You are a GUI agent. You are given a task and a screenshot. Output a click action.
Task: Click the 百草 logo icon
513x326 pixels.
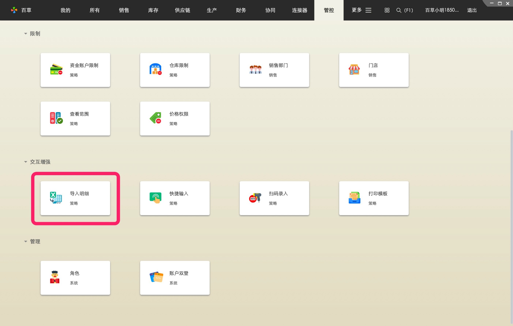(14, 10)
